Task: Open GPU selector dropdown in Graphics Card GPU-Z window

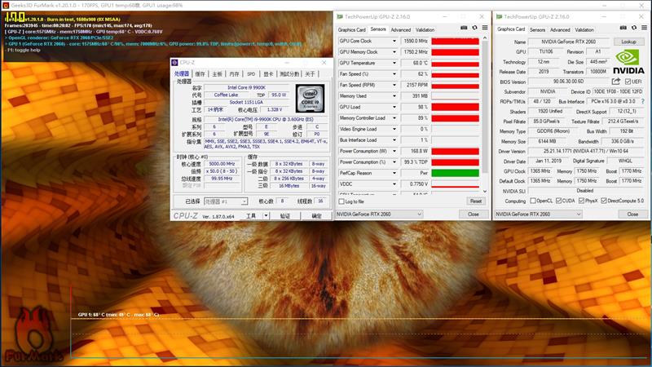Action: tap(579, 214)
